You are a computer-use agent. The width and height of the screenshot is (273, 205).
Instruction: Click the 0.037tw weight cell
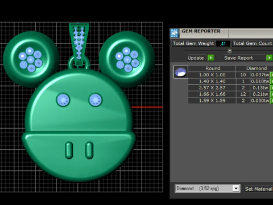260,75
